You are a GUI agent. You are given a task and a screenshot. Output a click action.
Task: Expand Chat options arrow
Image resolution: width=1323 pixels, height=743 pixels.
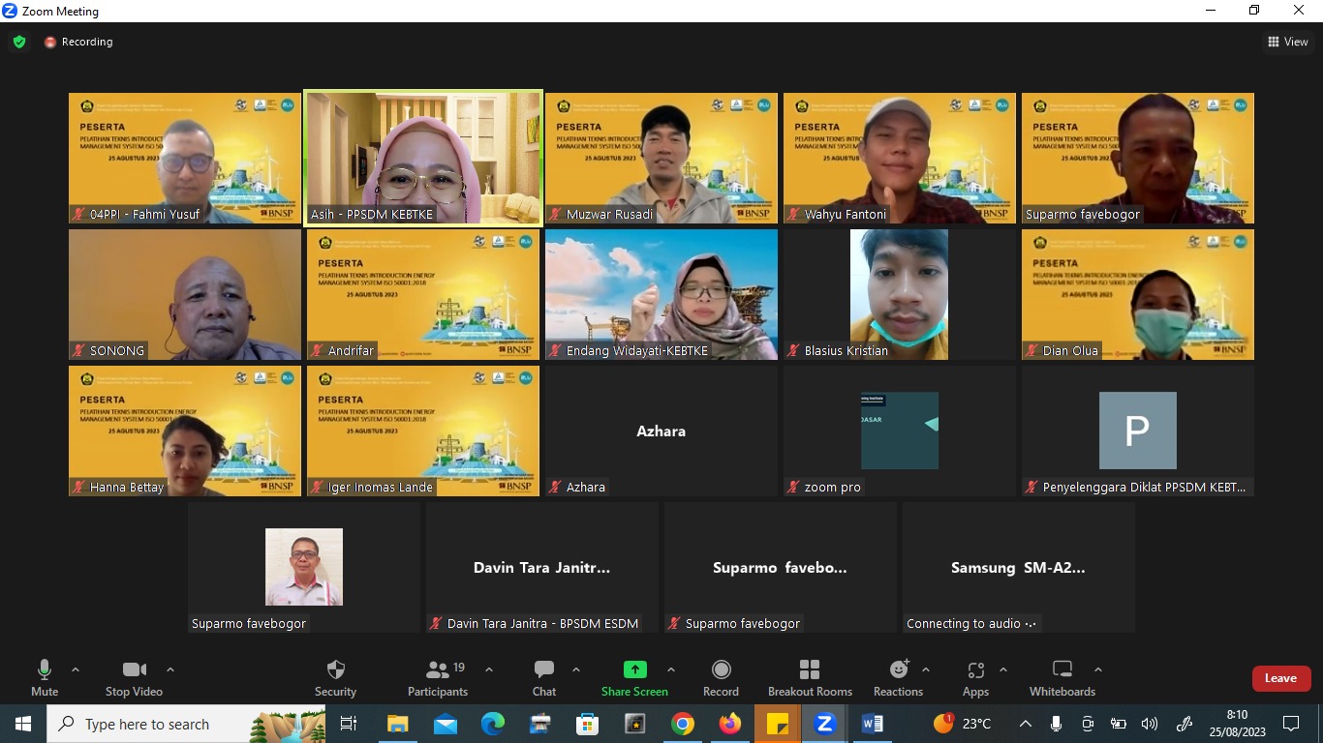tap(576, 669)
